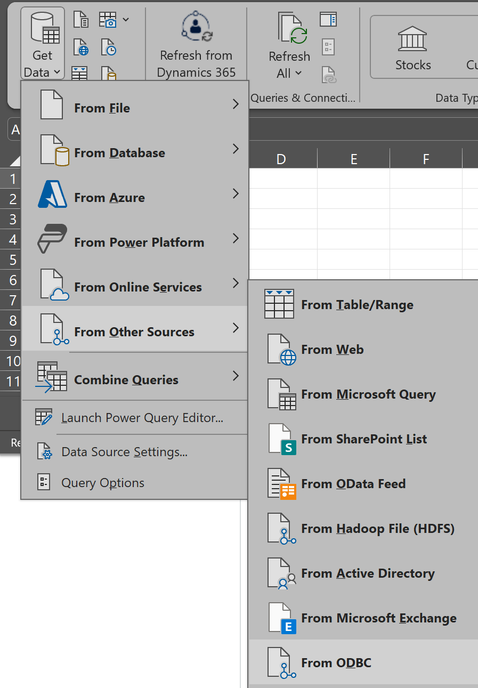The height and width of the screenshot is (688, 478).
Task: Expand the From Power Platform chevron
Action: tap(236, 239)
